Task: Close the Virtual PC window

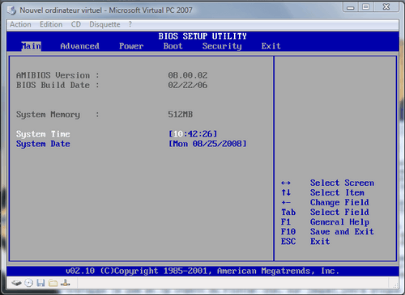Action: click(x=386, y=6)
